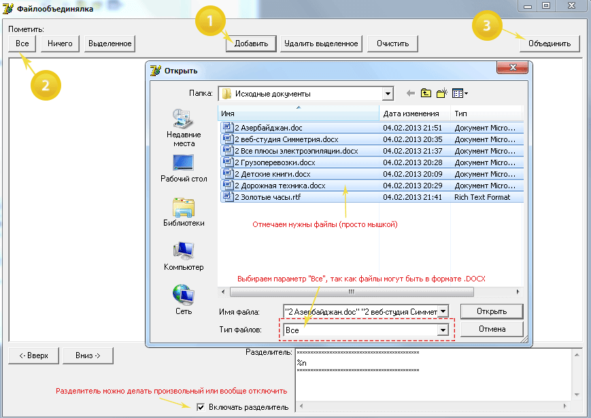Click the Ничего button
The image size is (591, 418).
60,43
